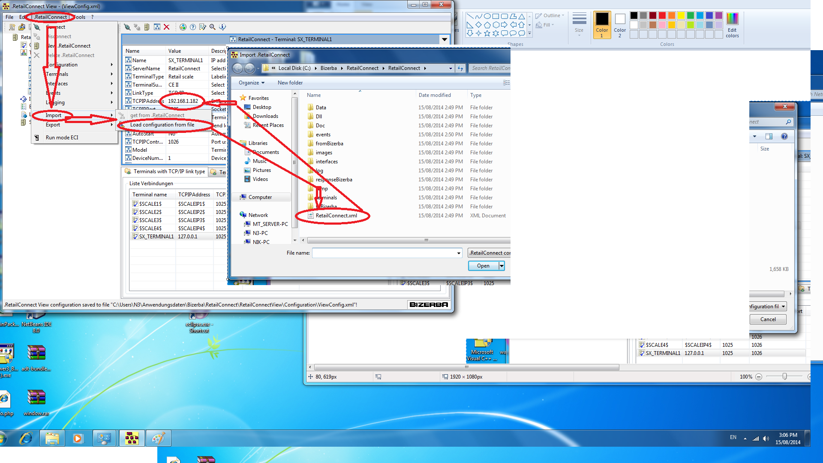The height and width of the screenshot is (463, 823).
Task: Switch to Terminals with TCP/IP link type tab
Action: [x=165, y=171]
